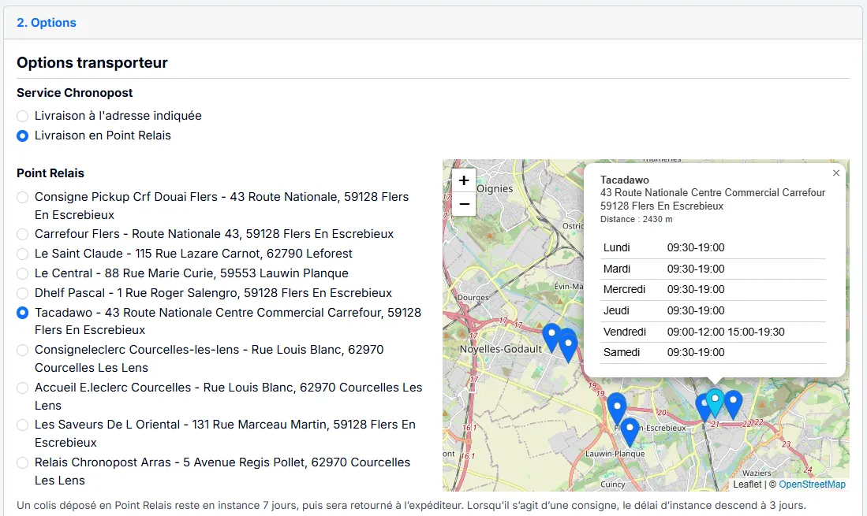Click the "2. Options" section header
The image size is (867, 516).
[x=47, y=23]
